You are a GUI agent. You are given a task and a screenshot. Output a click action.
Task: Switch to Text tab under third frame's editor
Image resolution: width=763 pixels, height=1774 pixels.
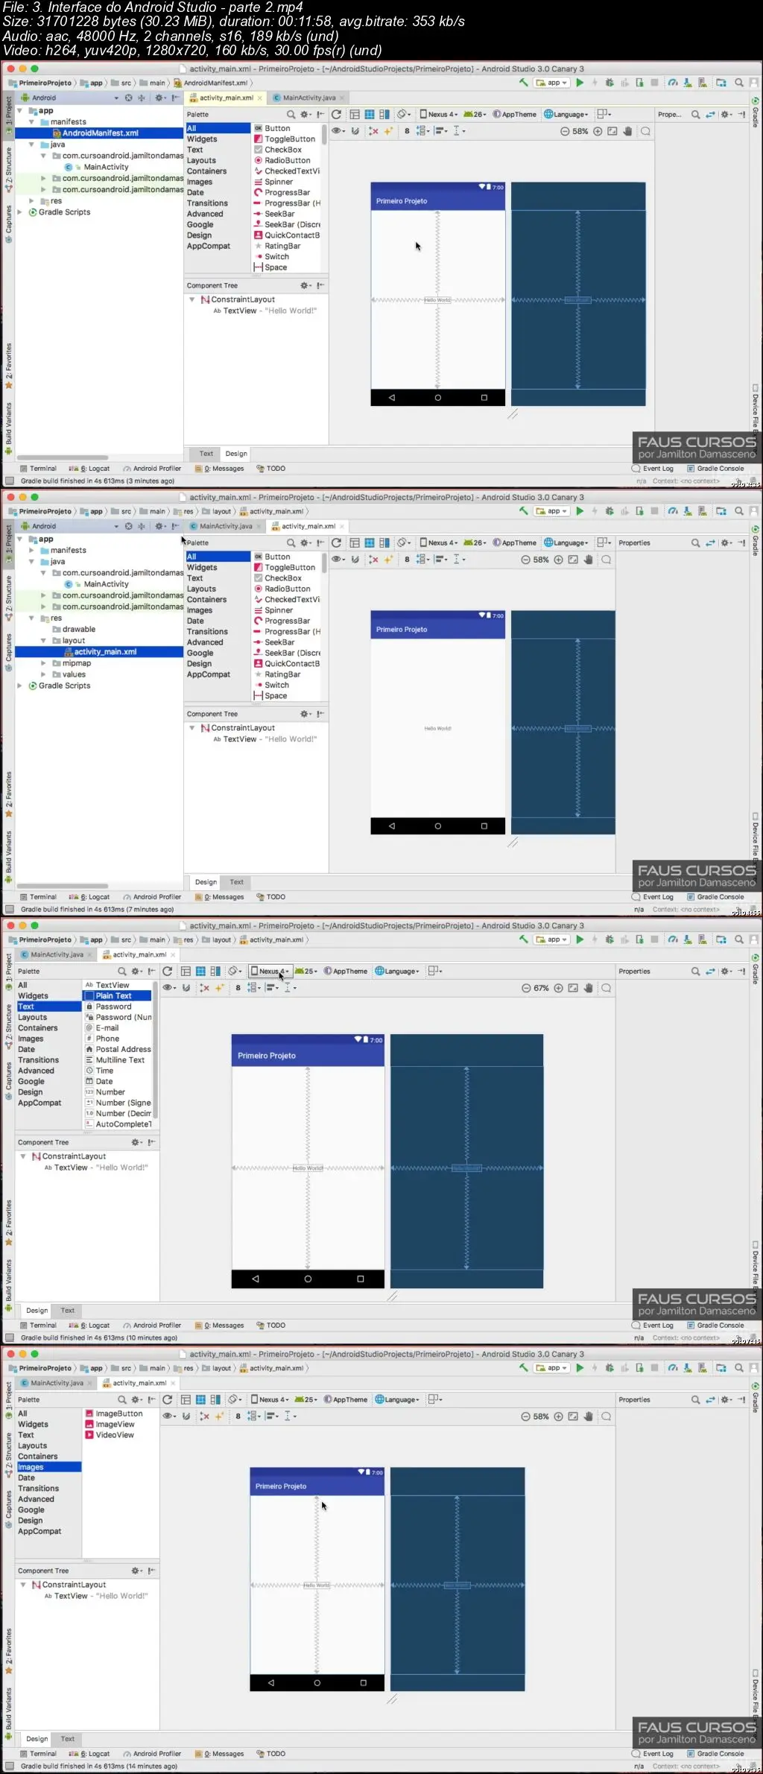click(68, 1311)
